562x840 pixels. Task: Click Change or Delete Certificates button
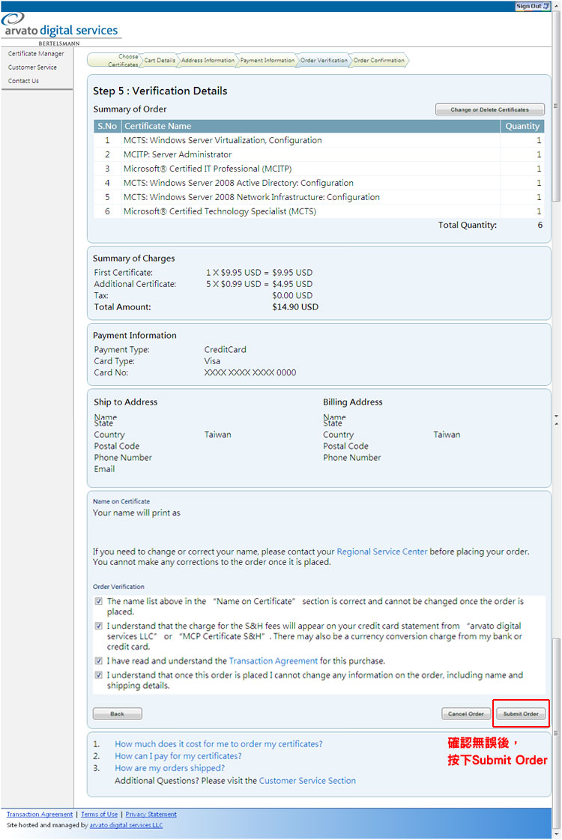489,109
